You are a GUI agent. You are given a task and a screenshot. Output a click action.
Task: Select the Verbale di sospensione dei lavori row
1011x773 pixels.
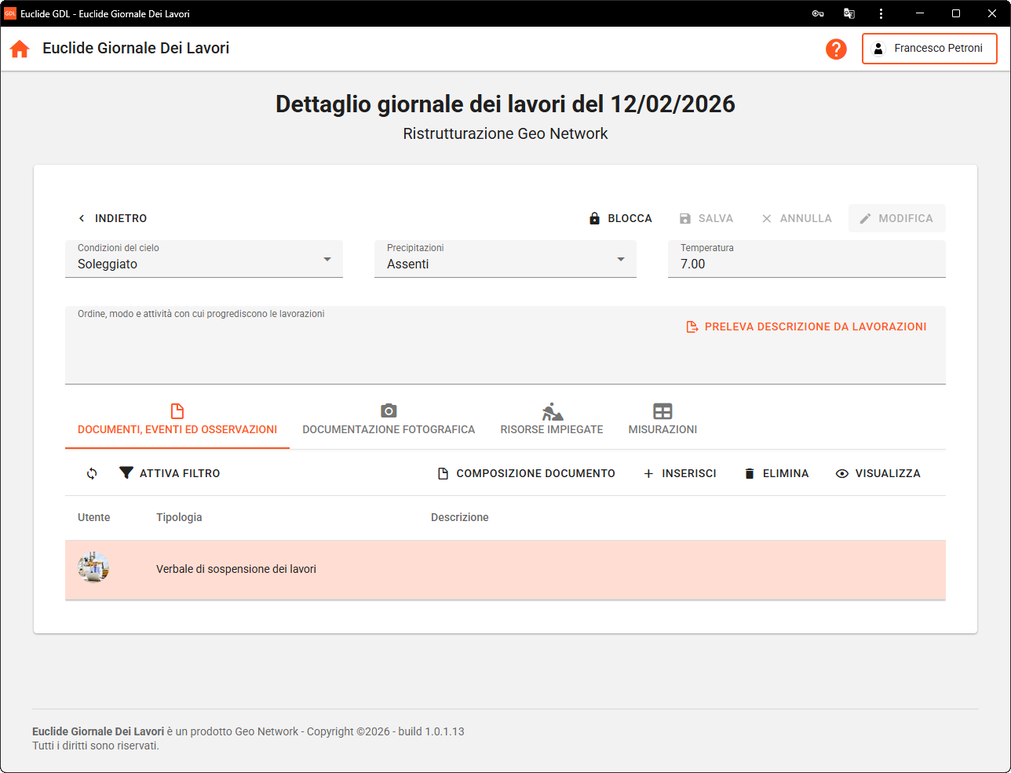[505, 570]
